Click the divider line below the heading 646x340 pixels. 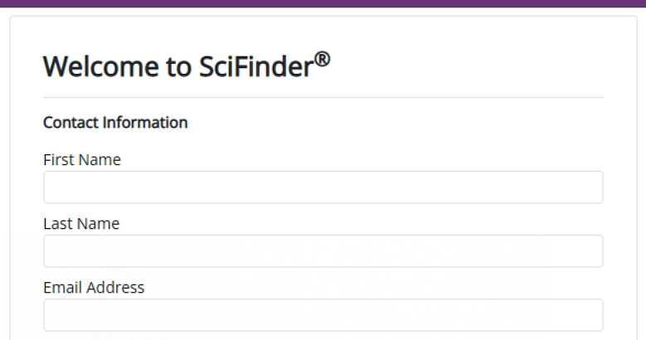323,97
